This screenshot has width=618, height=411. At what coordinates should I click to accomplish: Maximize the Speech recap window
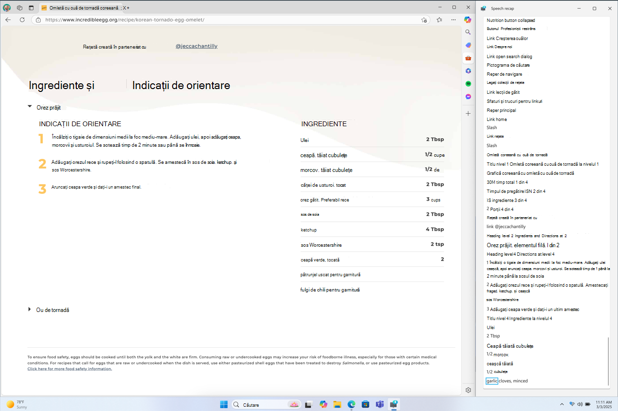tap(594, 8)
